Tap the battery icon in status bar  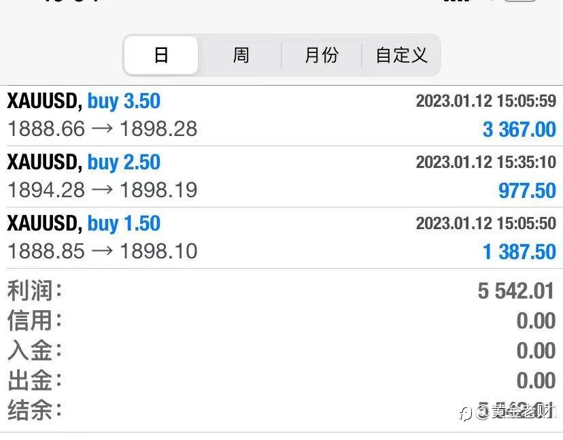coord(519,2)
